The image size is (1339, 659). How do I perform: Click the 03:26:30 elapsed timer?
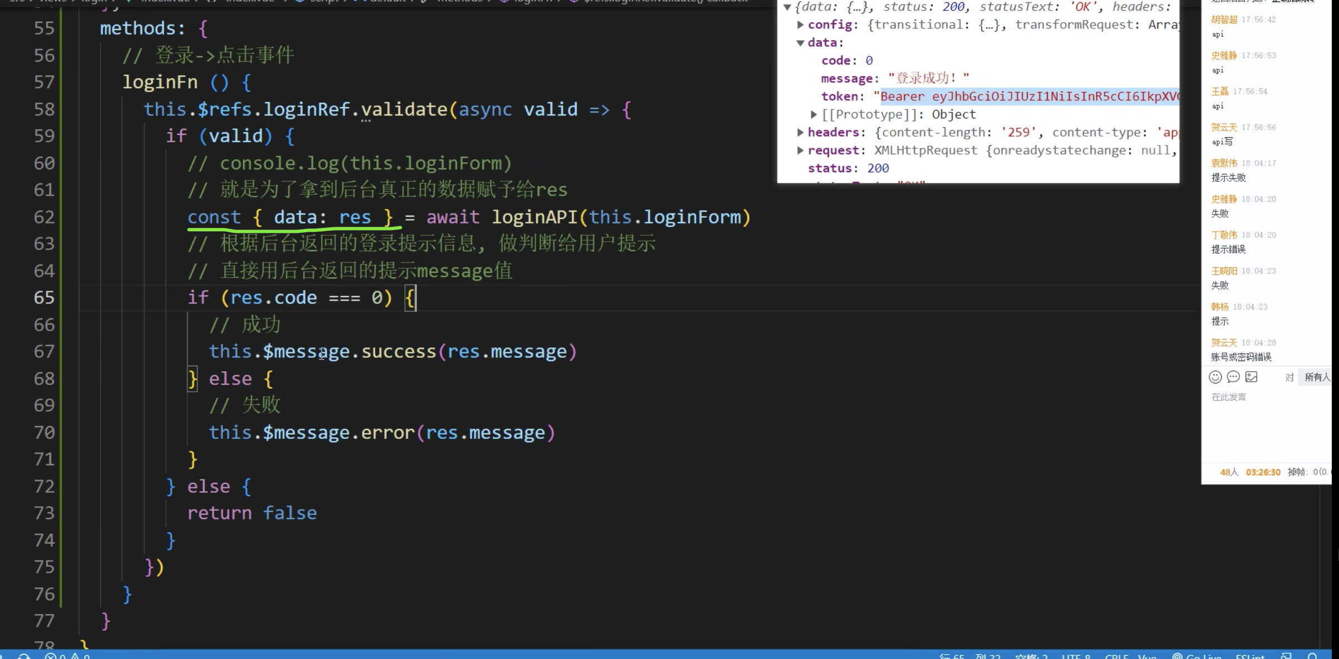(x=1263, y=472)
